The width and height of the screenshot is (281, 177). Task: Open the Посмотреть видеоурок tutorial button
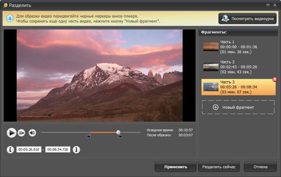pos(247,19)
